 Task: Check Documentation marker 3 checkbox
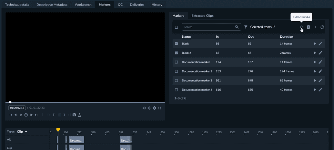tap(177, 81)
